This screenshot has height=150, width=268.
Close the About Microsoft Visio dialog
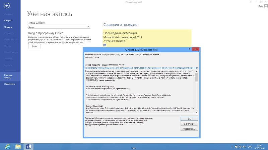click(195, 49)
